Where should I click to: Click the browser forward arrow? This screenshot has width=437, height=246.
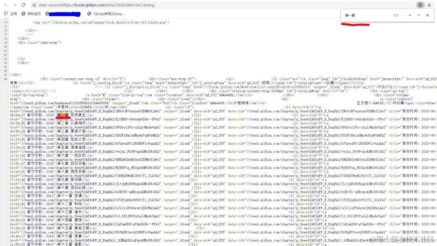pyautogui.click(x=15, y=5)
